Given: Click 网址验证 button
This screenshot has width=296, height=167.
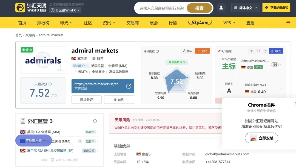Looking at the screenshot, I should (86, 99).
